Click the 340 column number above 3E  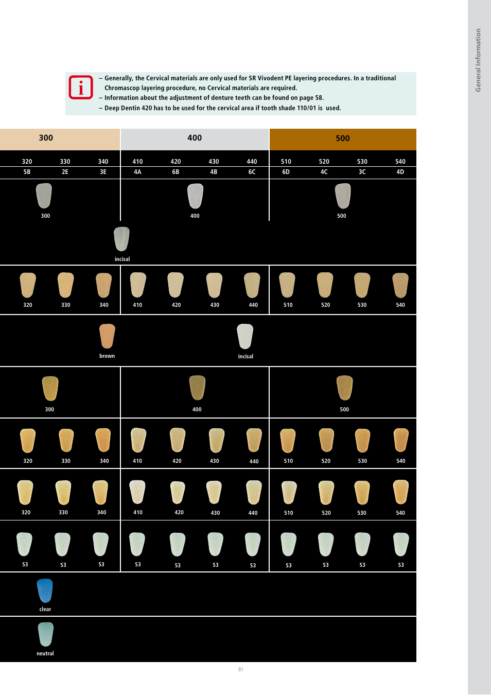(103, 162)
